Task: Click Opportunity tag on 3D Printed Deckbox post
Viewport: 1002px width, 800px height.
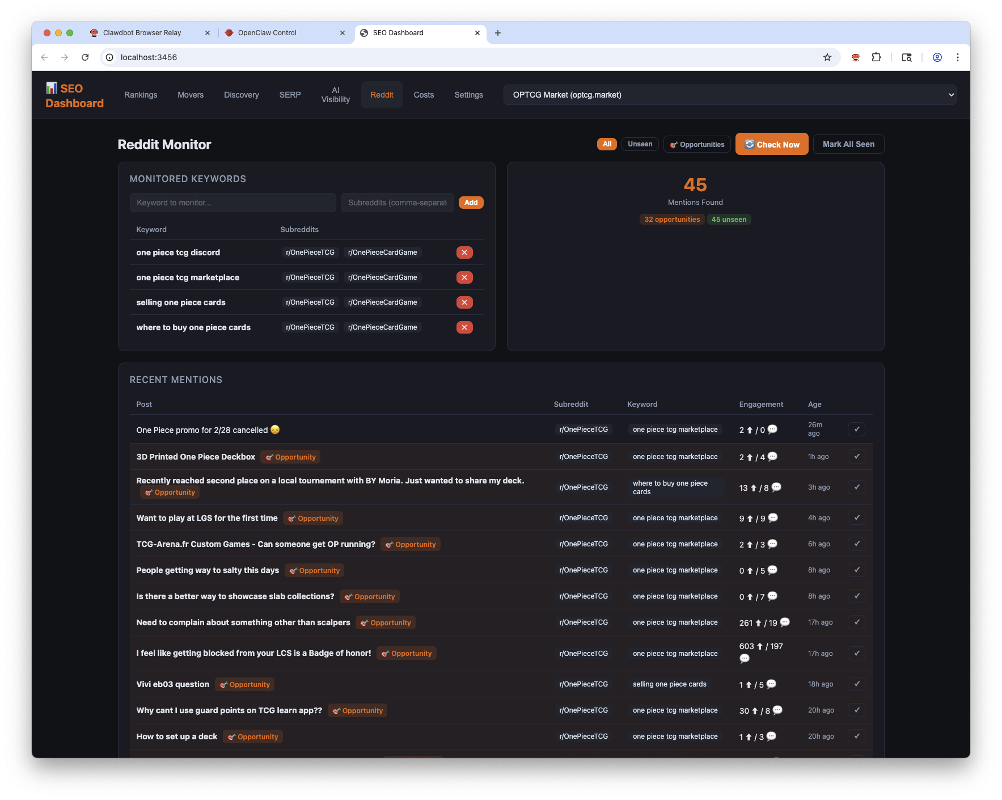Action: pyautogui.click(x=290, y=457)
